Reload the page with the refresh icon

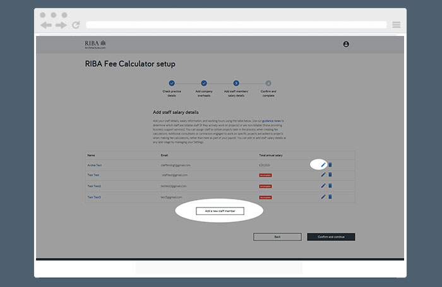pyautogui.click(x=76, y=25)
